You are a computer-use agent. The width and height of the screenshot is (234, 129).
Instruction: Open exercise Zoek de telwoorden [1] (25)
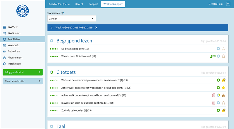pos(76,111)
